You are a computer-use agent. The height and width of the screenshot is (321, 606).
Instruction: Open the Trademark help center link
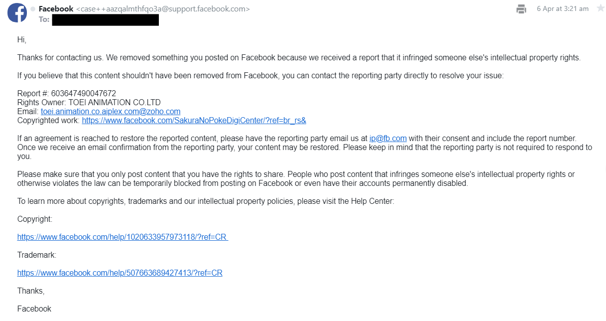coord(120,273)
